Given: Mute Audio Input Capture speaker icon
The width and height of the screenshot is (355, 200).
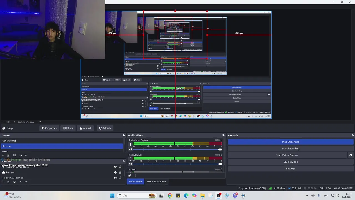Looking at the screenshot, I should click(x=130, y=149).
